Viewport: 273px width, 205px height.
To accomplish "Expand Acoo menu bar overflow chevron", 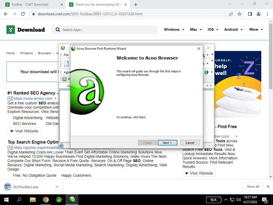I will pyautogui.click(x=212, y=54).
